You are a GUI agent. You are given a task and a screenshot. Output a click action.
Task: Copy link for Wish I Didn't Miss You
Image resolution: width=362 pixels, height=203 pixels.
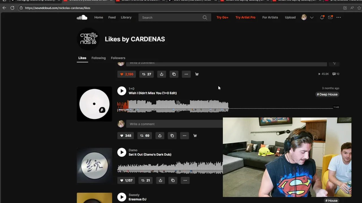coord(172,136)
